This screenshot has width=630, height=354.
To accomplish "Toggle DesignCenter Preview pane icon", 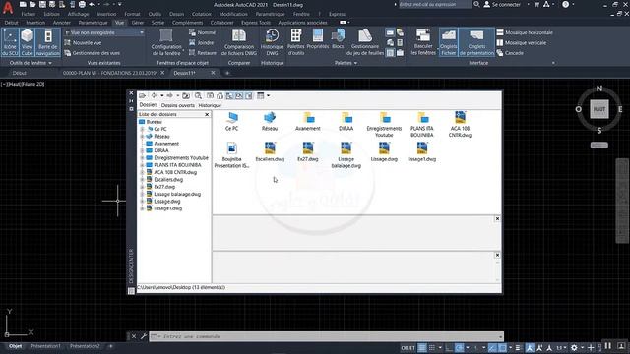I will [x=239, y=96].
